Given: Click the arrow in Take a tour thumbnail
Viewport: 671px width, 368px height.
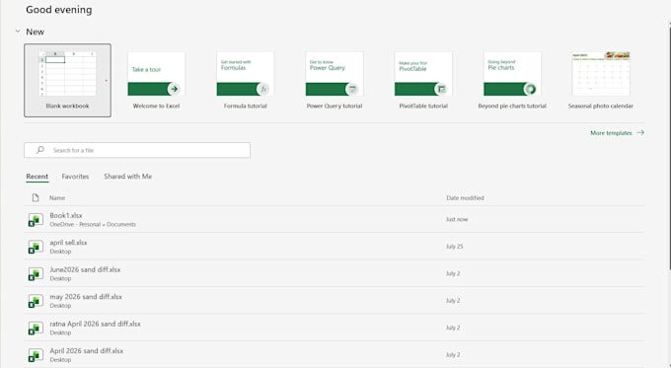Looking at the screenshot, I should 174,89.
